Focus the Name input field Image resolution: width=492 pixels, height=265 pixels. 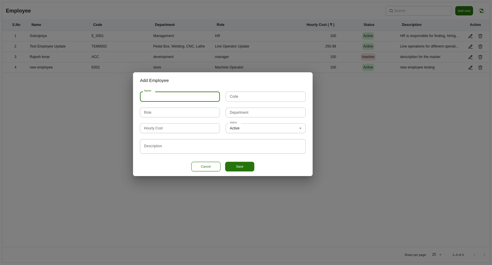[180, 97]
